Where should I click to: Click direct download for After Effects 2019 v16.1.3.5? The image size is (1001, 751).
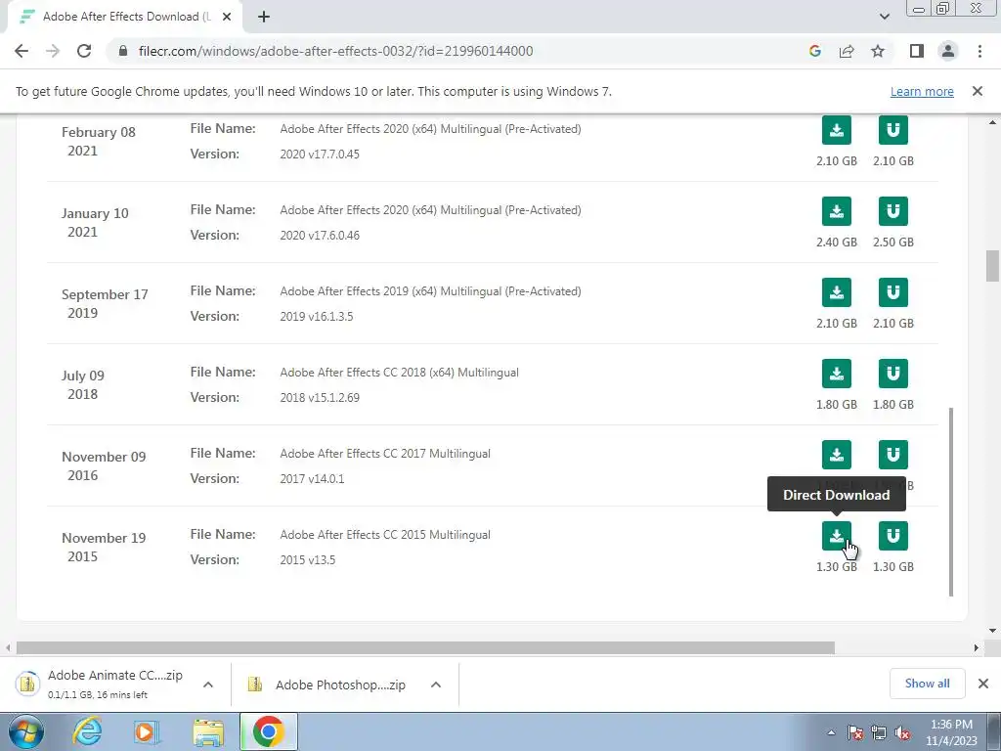click(x=837, y=292)
